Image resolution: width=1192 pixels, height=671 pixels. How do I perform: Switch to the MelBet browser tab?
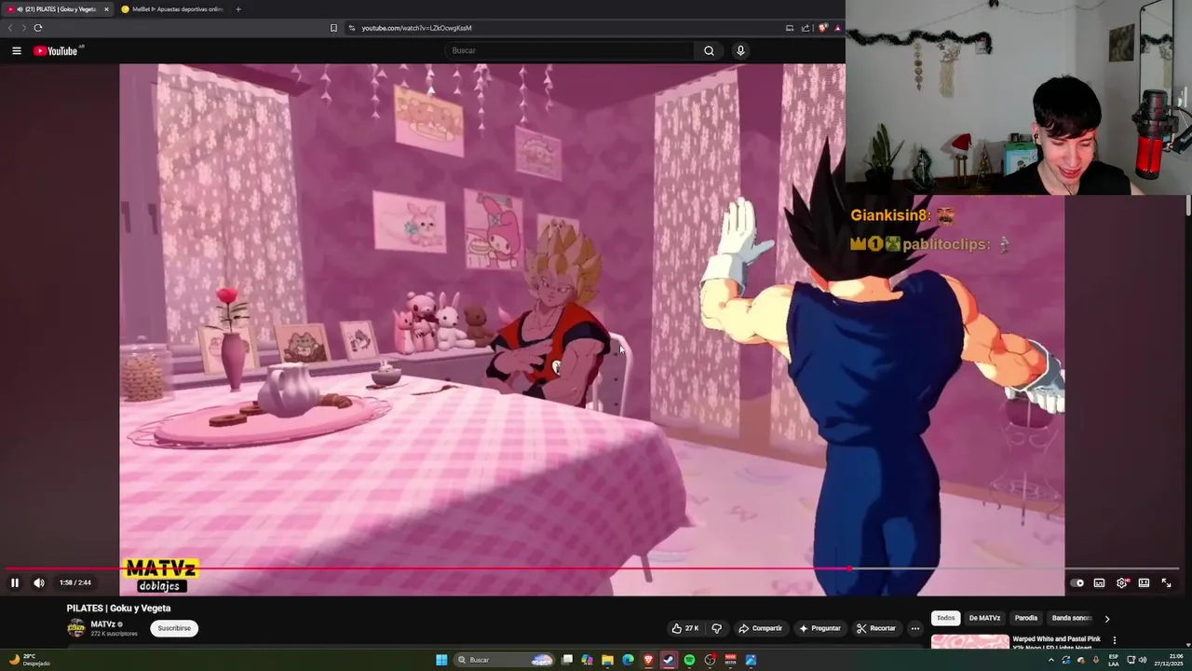[172, 9]
